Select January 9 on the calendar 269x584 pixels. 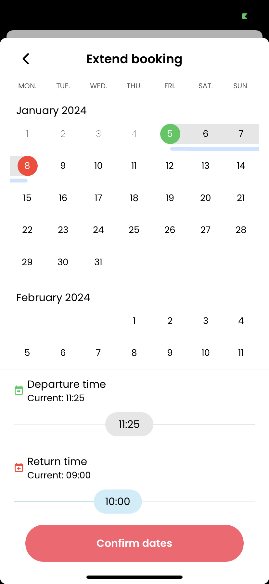click(x=63, y=166)
